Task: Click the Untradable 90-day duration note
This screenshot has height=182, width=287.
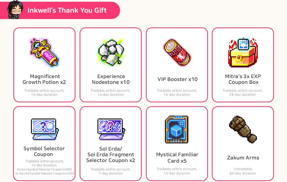Action: coord(243,171)
